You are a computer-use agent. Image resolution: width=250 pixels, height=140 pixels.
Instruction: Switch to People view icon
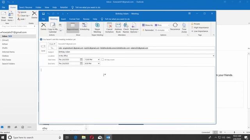(x=16, y=127)
